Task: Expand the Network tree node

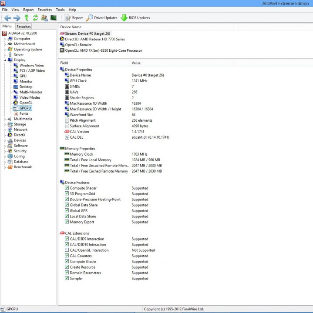Action: (5, 130)
